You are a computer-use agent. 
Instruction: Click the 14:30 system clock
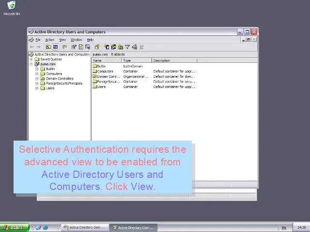click(301, 228)
